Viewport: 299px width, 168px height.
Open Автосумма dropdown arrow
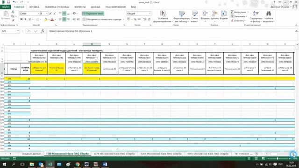248,12
